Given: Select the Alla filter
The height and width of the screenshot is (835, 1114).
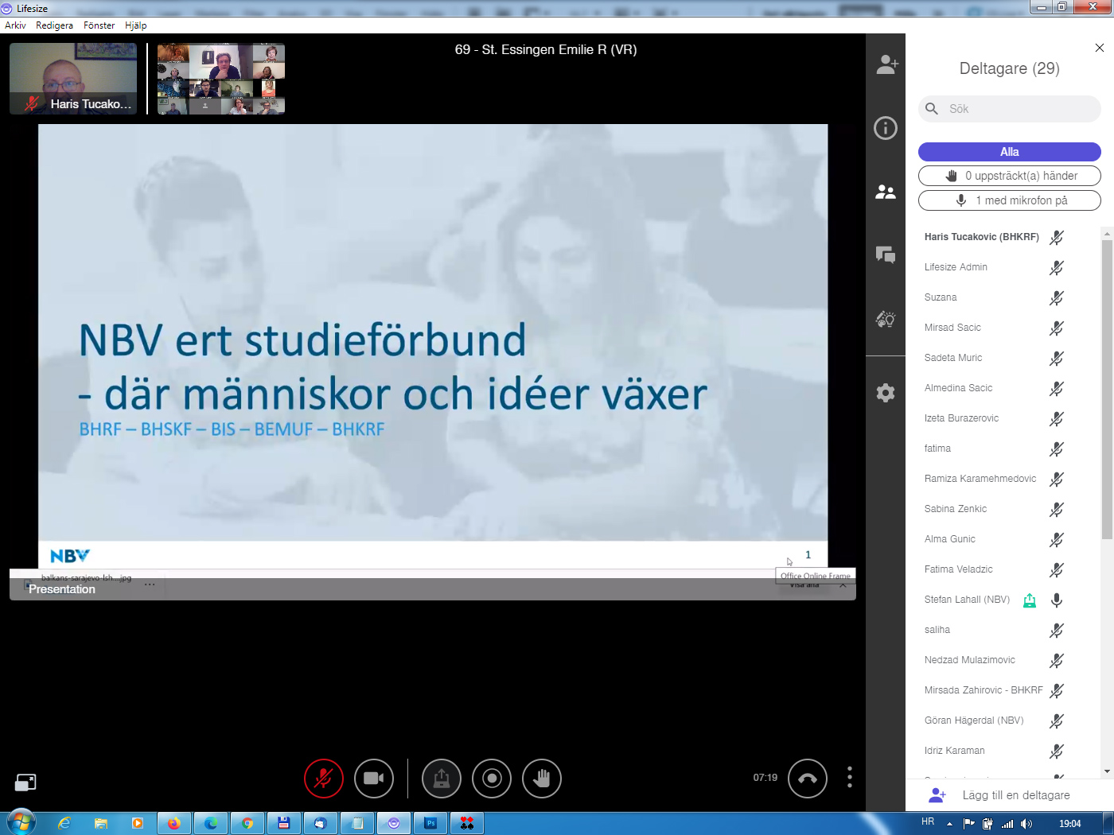Looking at the screenshot, I should click(x=1010, y=152).
